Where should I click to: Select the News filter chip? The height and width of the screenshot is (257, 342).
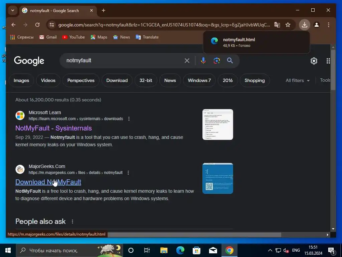(170, 80)
